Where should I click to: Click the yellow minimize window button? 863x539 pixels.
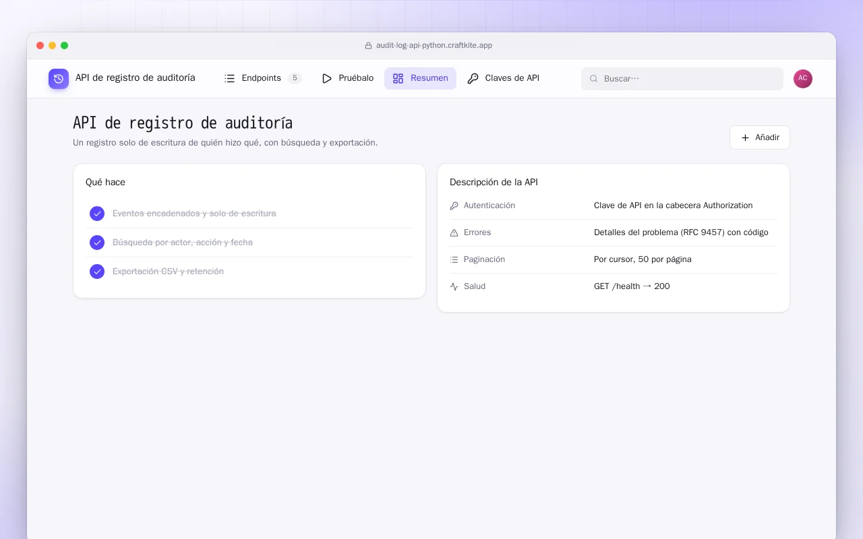[x=53, y=46]
